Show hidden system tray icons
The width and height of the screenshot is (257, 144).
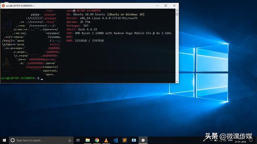pyautogui.click(x=211, y=140)
